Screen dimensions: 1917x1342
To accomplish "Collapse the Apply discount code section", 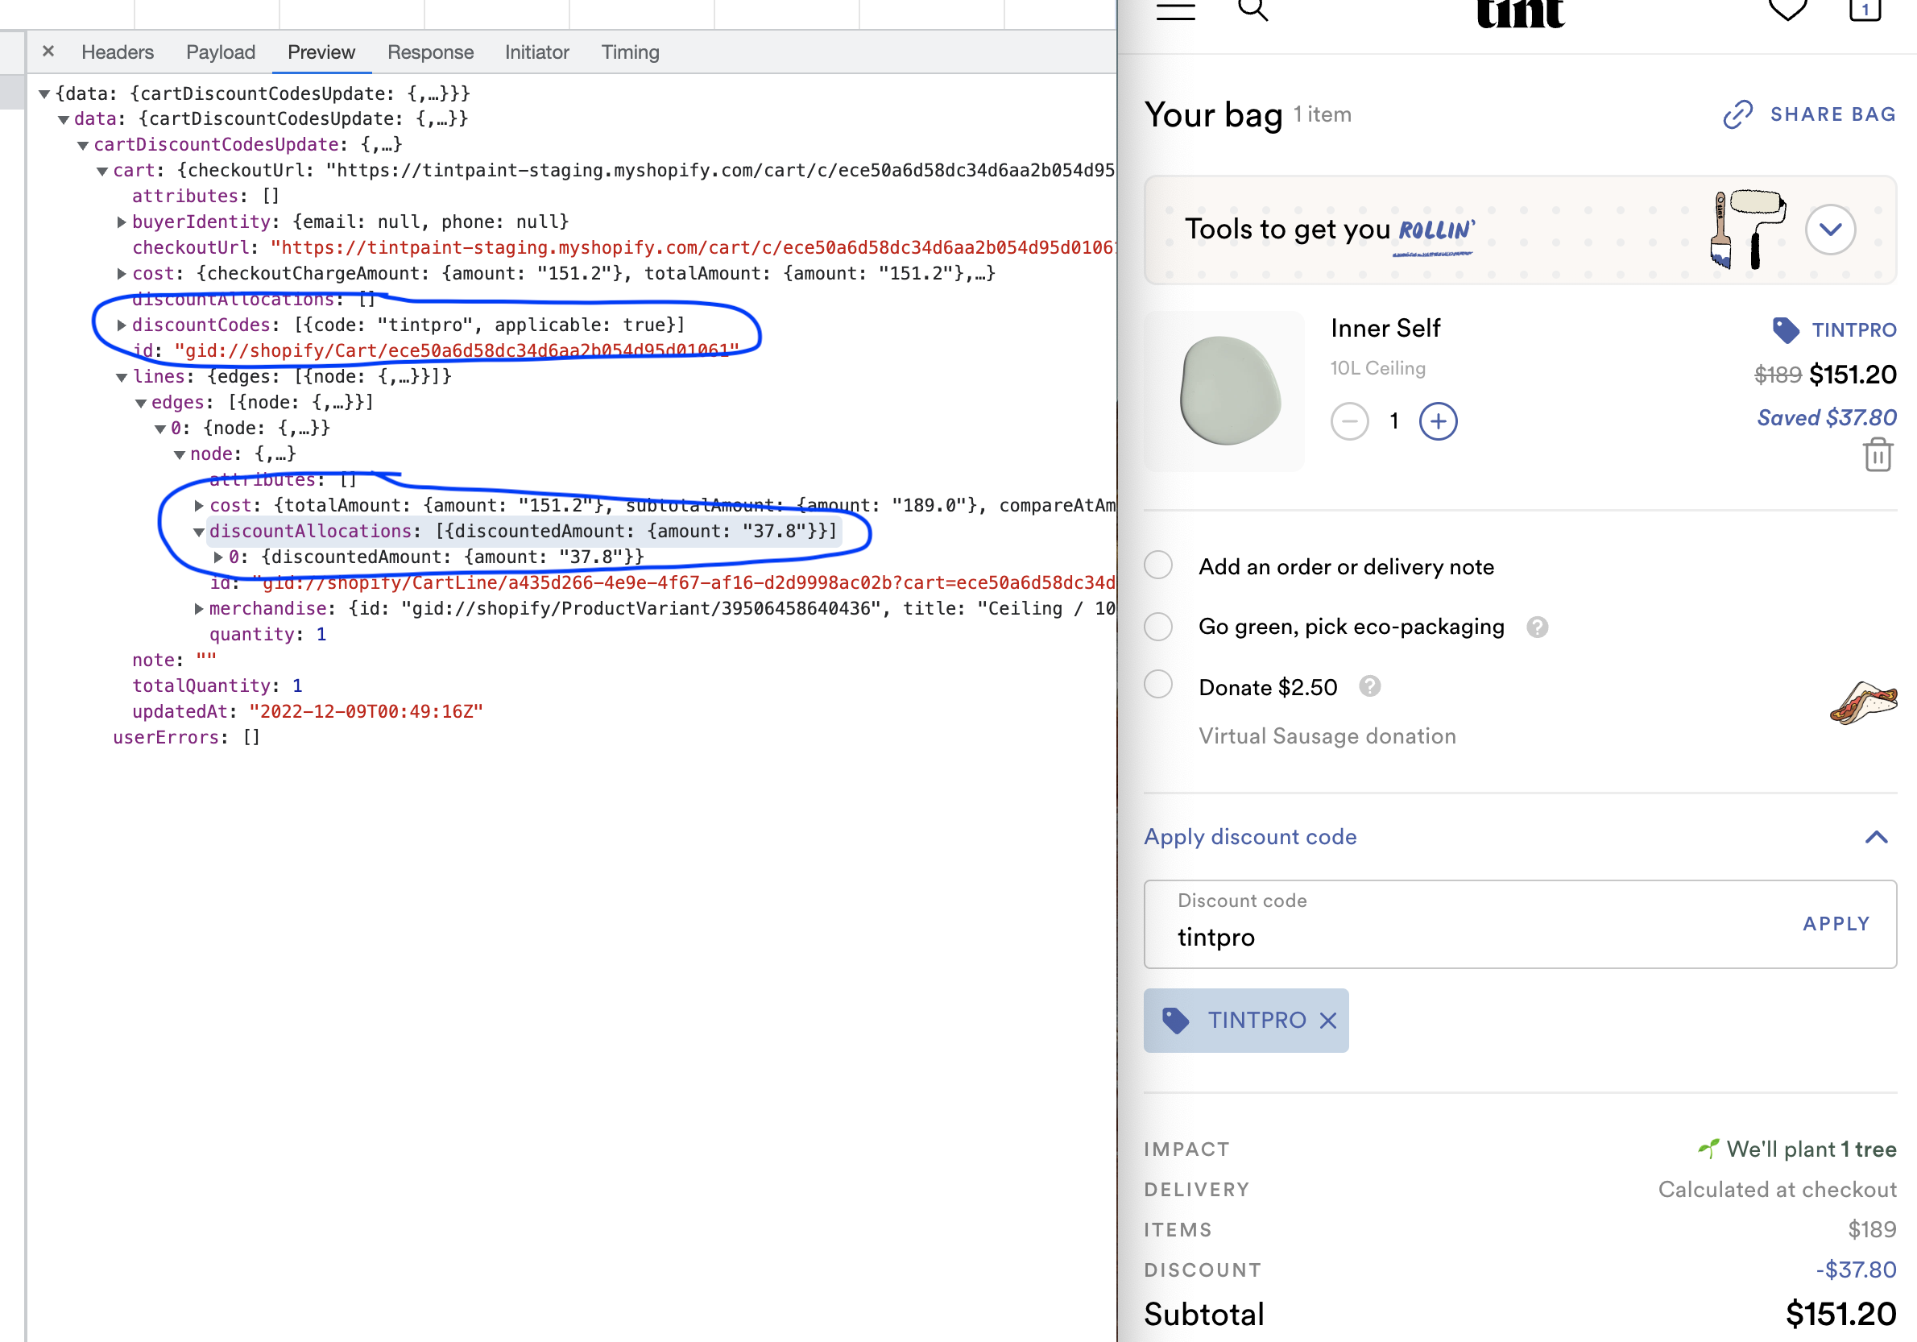I will [x=1876, y=837].
